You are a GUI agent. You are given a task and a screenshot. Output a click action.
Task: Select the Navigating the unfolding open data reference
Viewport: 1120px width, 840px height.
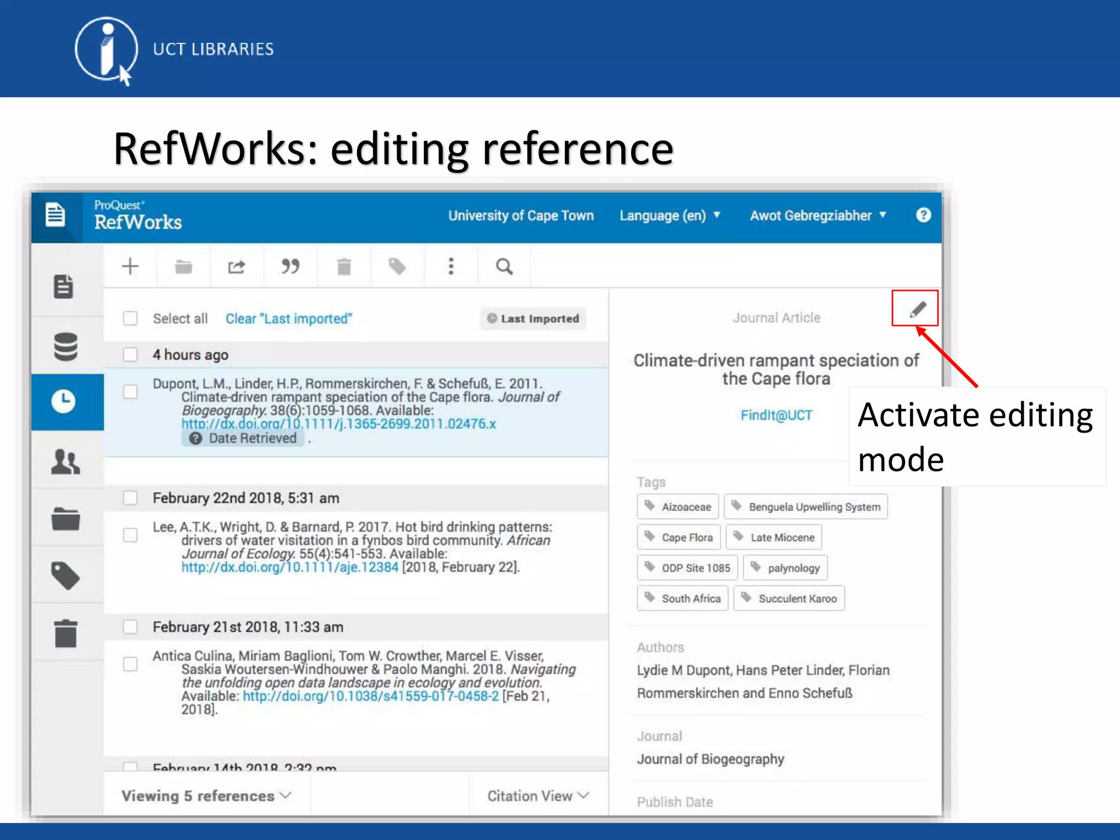pyautogui.click(x=364, y=682)
